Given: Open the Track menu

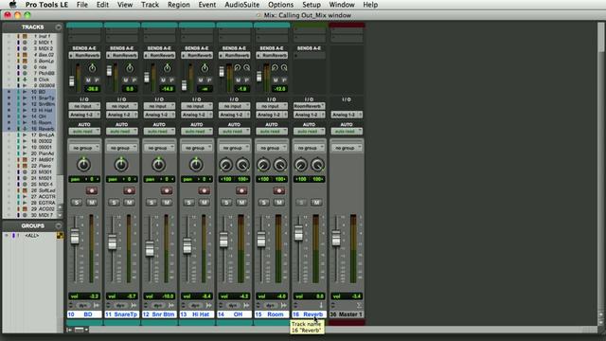Looking at the screenshot, I should (x=150, y=5).
